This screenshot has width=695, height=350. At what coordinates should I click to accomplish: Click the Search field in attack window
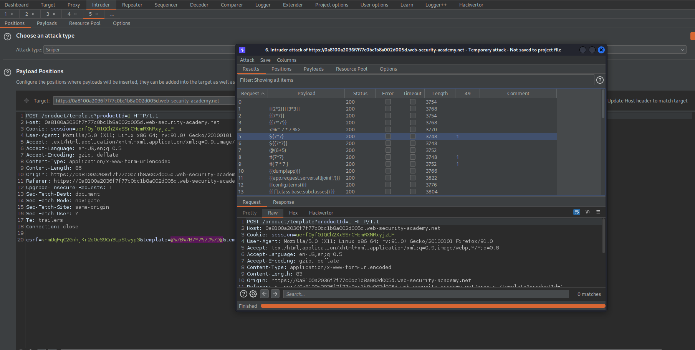(426, 294)
